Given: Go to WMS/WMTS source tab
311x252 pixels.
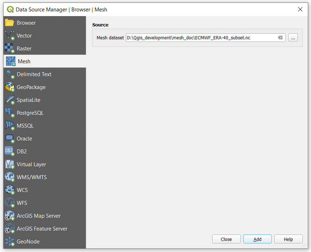Looking at the screenshot, I should [32, 177].
